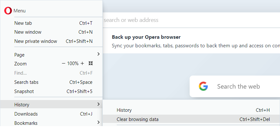Toggle fullscreen icon next to Zoom

[91, 63]
